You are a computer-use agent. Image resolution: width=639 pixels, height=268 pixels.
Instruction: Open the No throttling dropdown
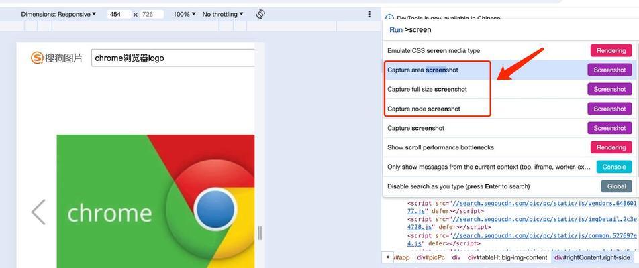pyautogui.click(x=223, y=14)
